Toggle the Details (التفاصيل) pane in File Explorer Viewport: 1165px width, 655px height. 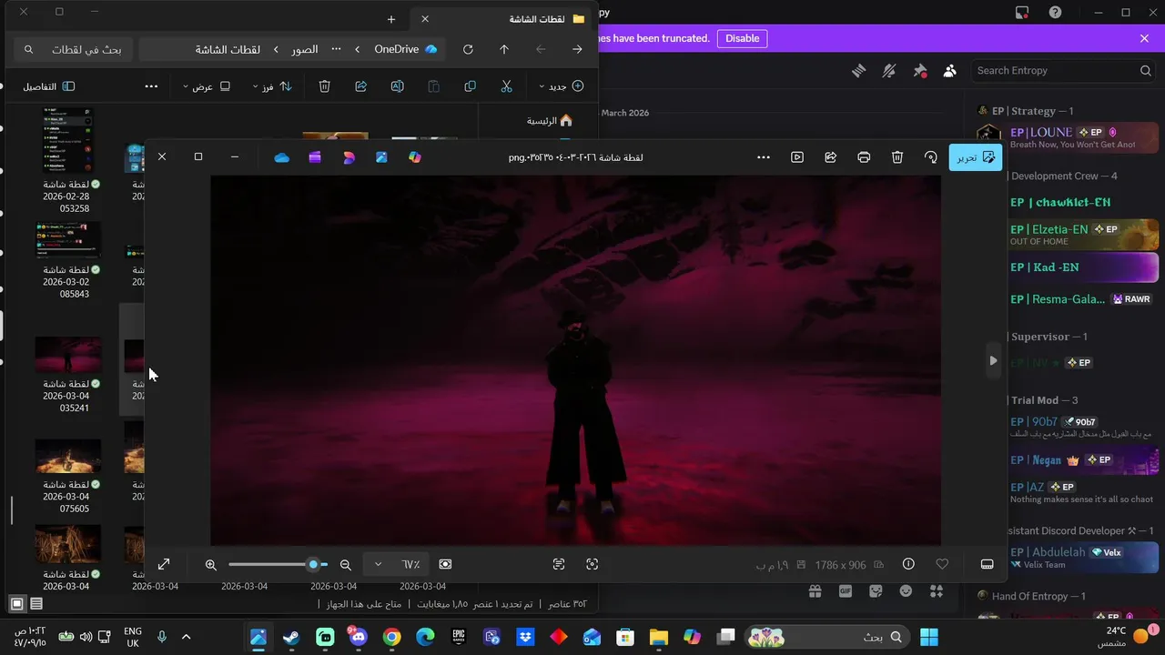(x=48, y=86)
